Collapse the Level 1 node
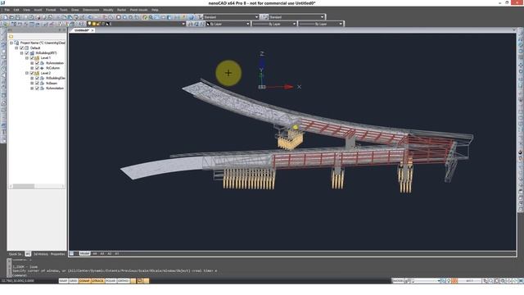This screenshot has height=295, width=524. tap(27, 58)
